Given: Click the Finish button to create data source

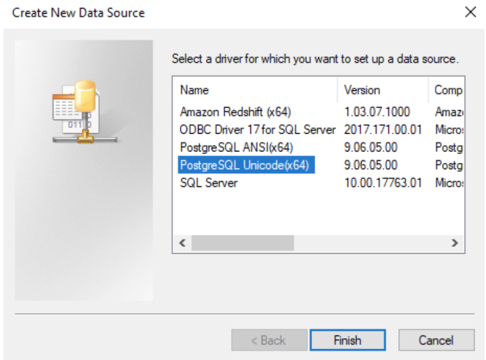Looking at the screenshot, I should 347,340.
